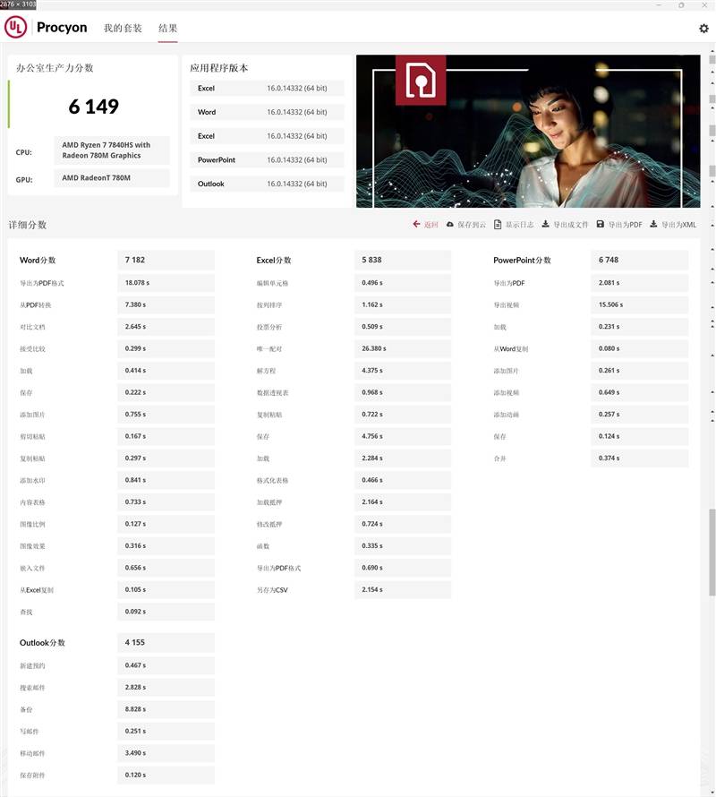
Task: Click the 导出为PDF floppy disk icon
Action: coord(601,225)
